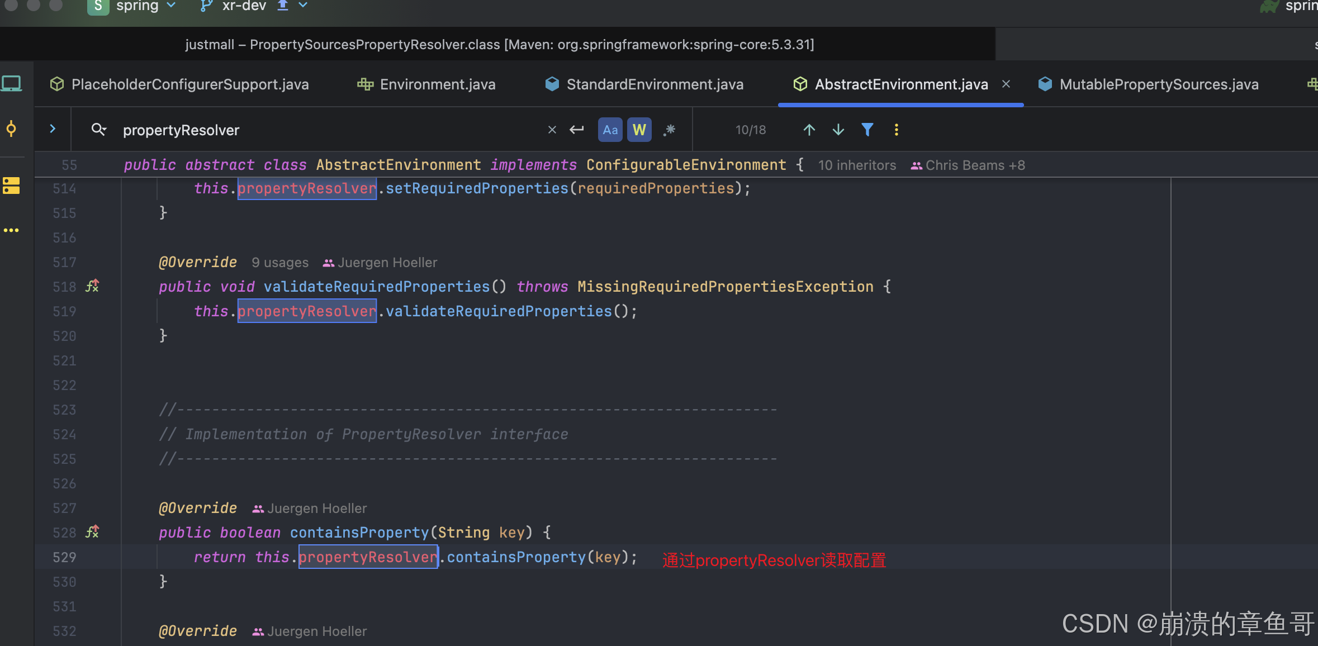Click the new line icon in search bar
Screen dimensions: 1318x646
click(x=577, y=130)
